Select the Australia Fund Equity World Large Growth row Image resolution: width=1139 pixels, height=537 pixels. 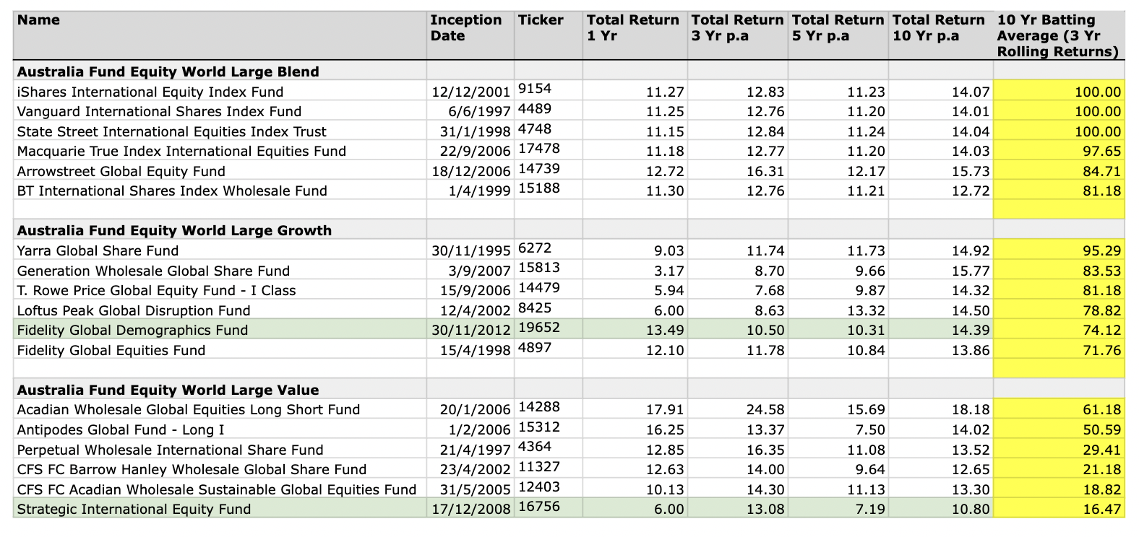(x=174, y=230)
